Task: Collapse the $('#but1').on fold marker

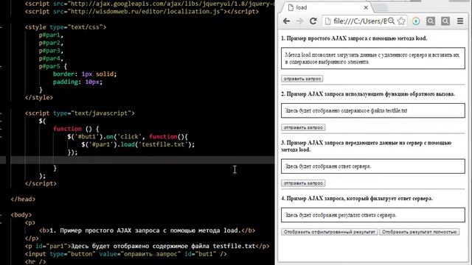Action: click(1, 137)
